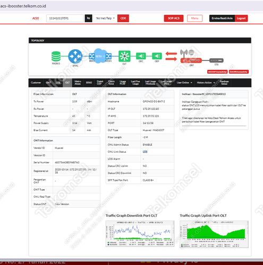Viewport: 263px width, 265px height.
Task: Open the Usage PCRF tab
Action: coord(123,83)
